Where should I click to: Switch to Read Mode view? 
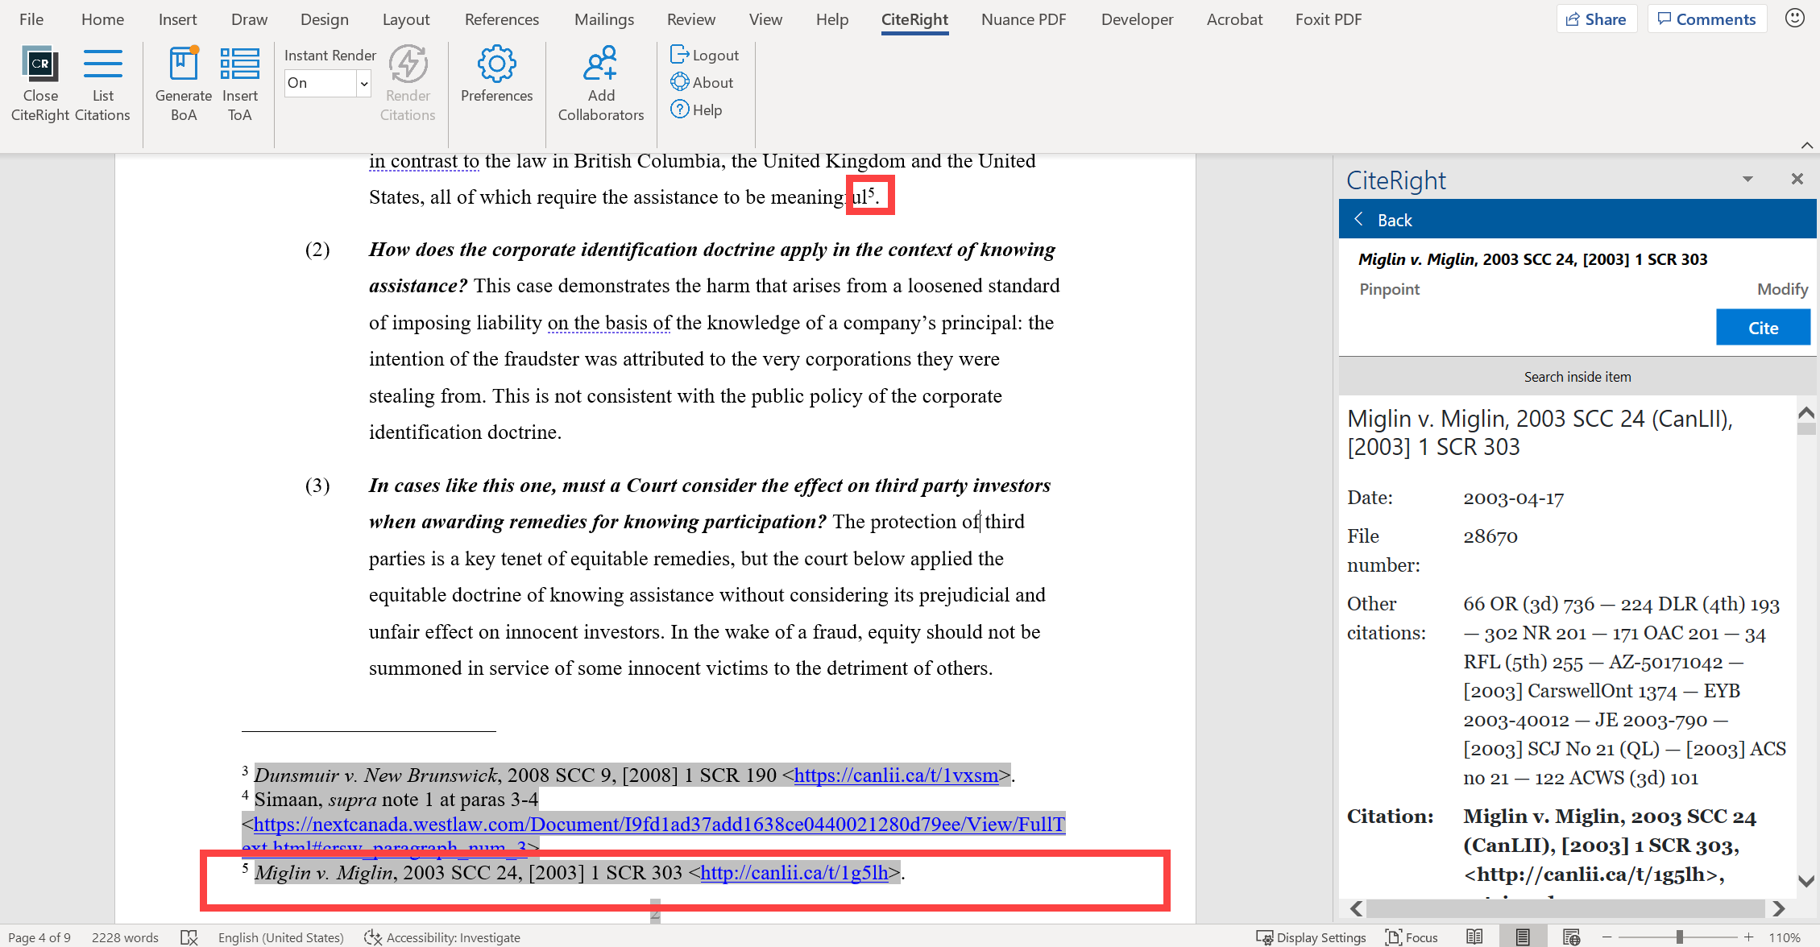[1474, 937]
